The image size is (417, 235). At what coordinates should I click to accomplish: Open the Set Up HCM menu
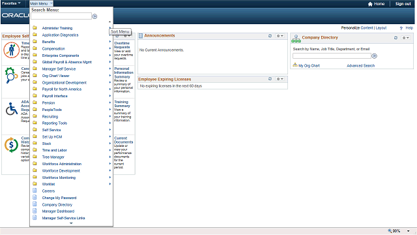tap(52, 136)
